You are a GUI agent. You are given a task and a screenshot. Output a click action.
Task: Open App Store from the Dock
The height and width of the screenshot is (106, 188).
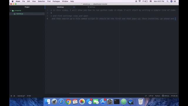pyautogui.click(x=103, y=102)
